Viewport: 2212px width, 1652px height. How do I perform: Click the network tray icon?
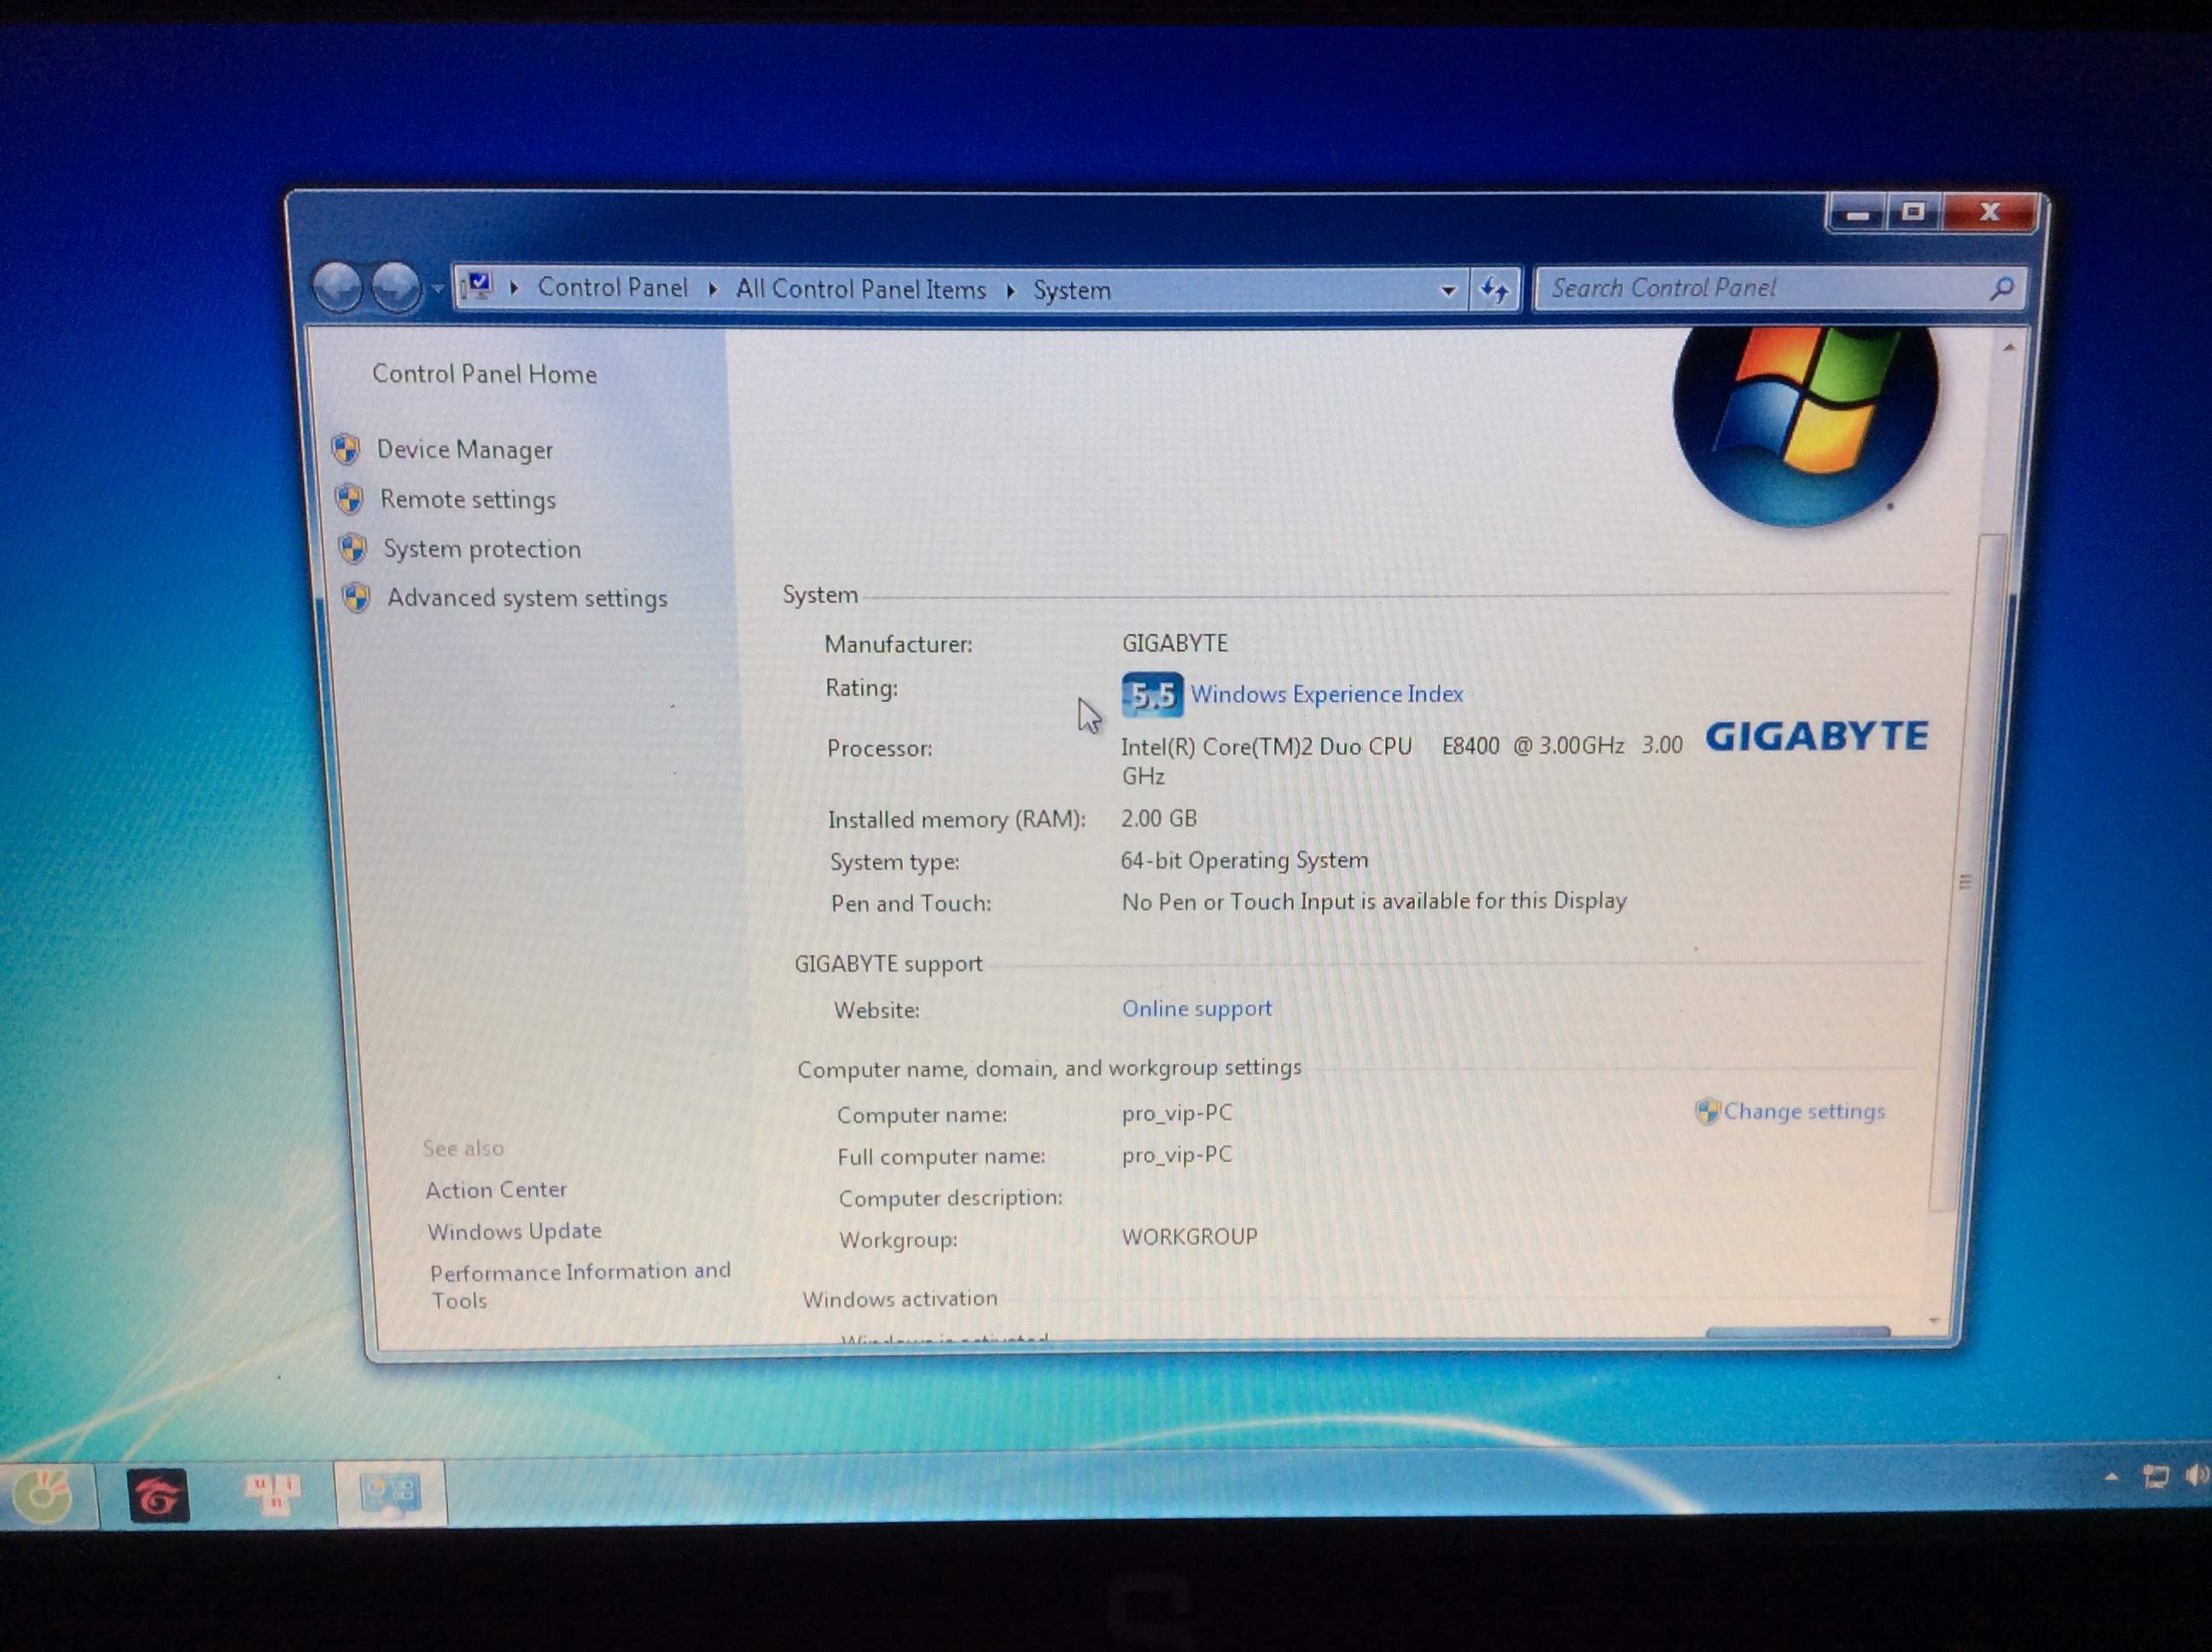click(2156, 1476)
